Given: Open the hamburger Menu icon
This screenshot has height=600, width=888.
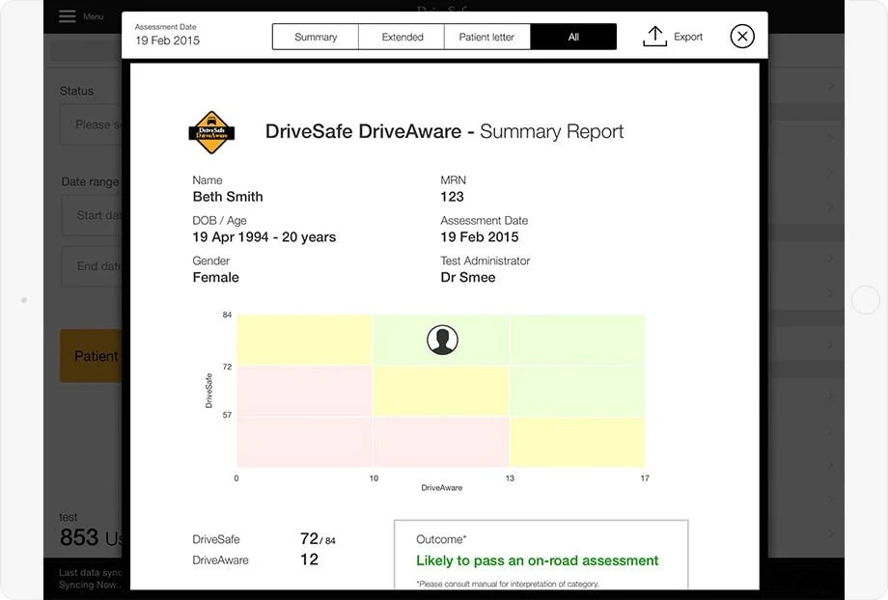Looking at the screenshot, I should coord(66,15).
